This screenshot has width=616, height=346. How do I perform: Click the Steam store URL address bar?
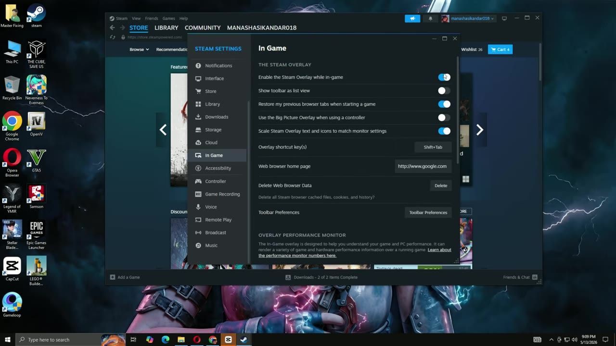pos(155,37)
